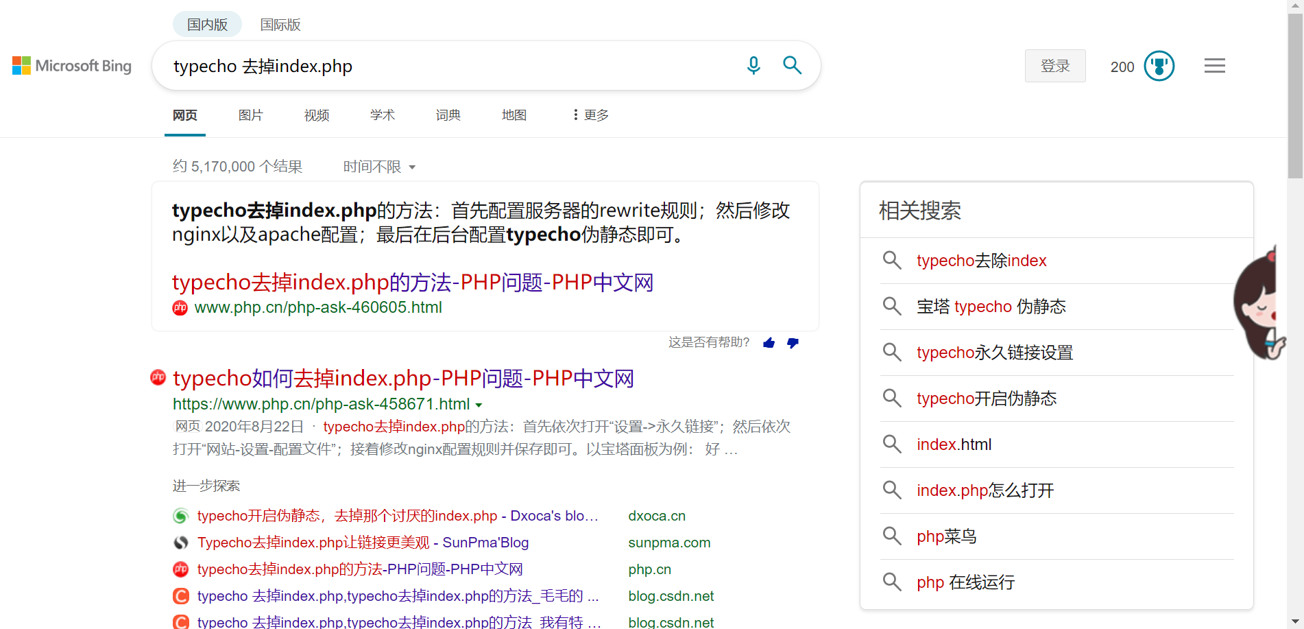Click the SunPma blog favicon
The width and height of the screenshot is (1304, 629).
pos(181,543)
